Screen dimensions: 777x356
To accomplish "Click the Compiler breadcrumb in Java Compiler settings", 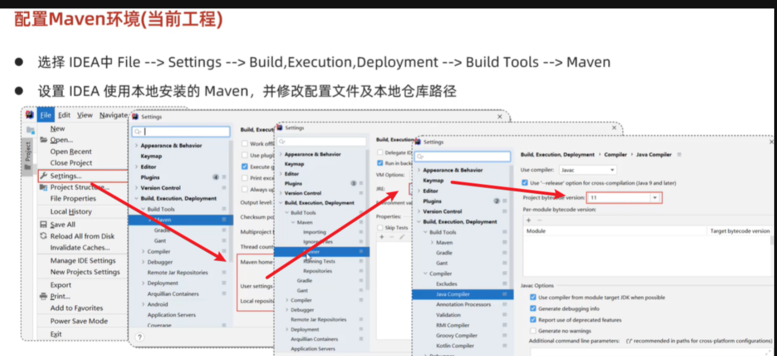I will [x=615, y=154].
